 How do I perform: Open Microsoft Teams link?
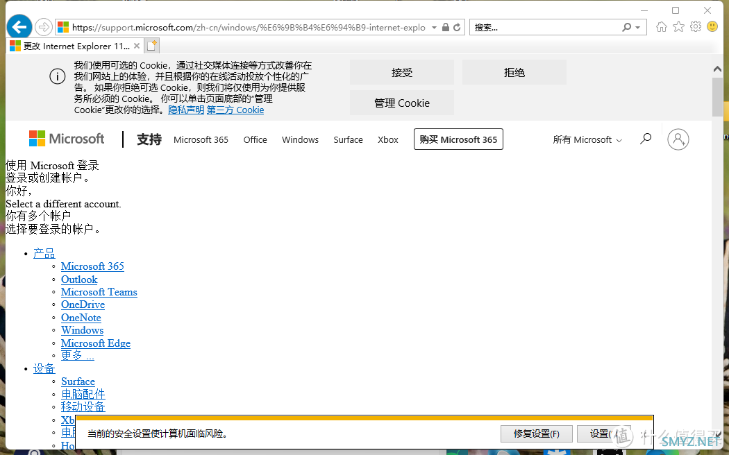tap(99, 291)
